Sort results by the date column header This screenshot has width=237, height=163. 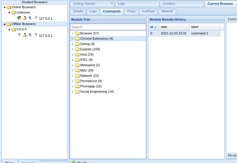[x=174, y=27]
